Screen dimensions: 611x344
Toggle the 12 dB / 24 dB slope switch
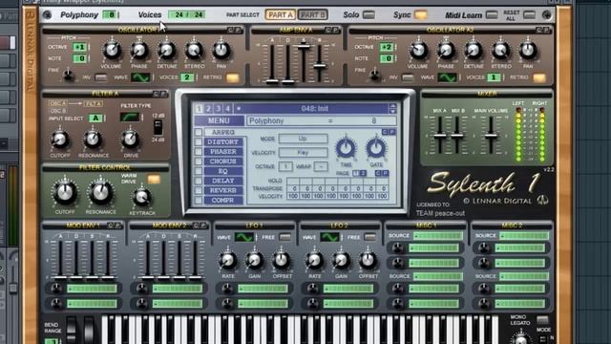point(158,127)
